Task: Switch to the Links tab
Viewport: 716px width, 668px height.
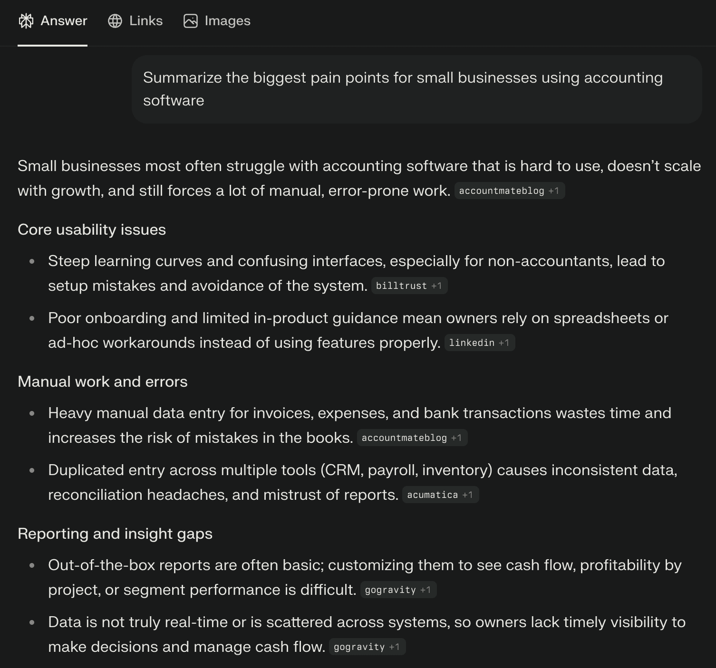Action: 145,21
